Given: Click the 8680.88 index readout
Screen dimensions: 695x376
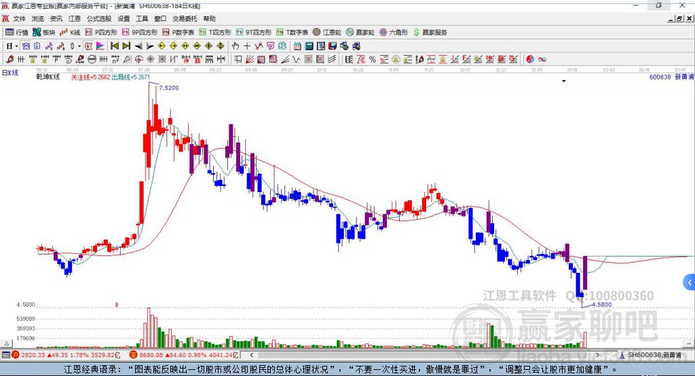Looking at the screenshot, I should click(184, 355).
